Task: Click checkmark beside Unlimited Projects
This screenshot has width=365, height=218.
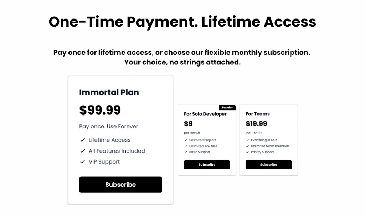Action: (186, 140)
